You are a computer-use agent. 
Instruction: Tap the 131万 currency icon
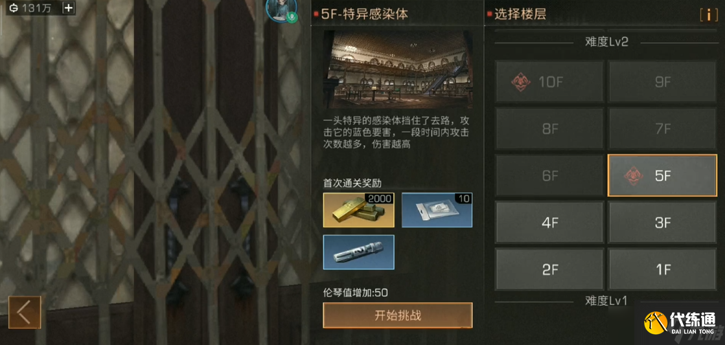tap(14, 8)
